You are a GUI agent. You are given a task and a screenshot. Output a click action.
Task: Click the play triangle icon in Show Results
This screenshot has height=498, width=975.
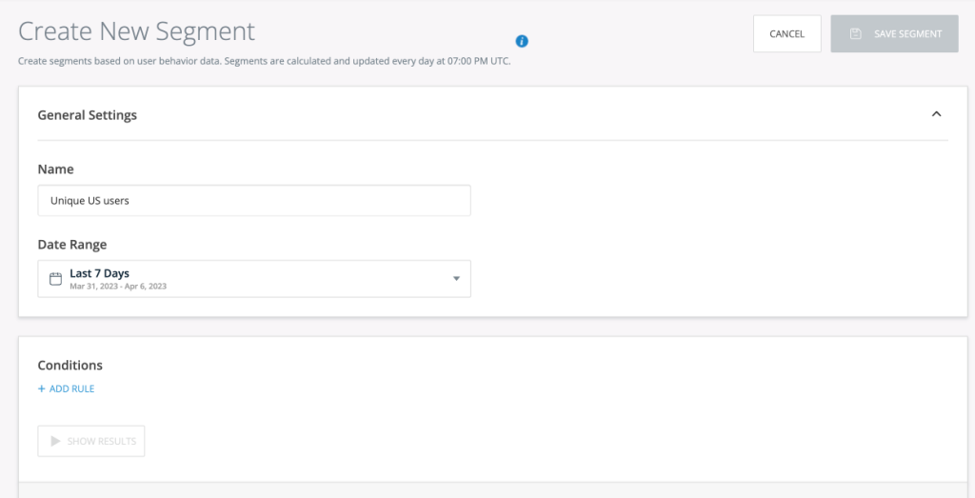55,441
